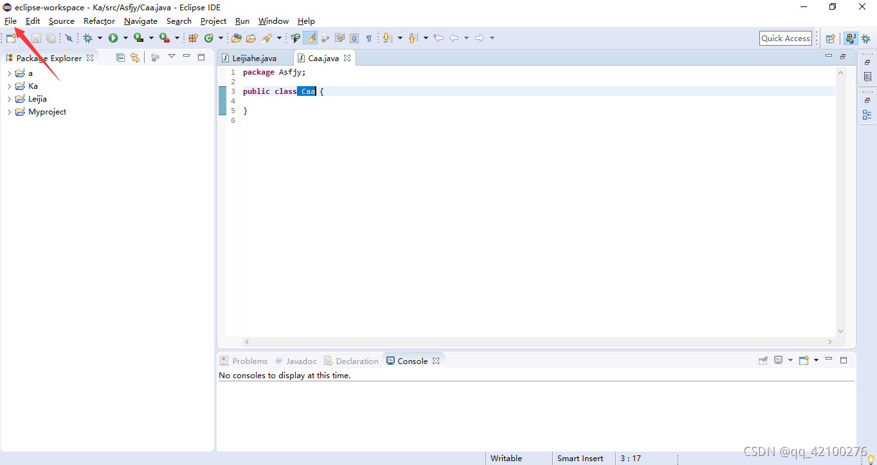Open the File menu
This screenshot has width=877, height=465.
10,21
